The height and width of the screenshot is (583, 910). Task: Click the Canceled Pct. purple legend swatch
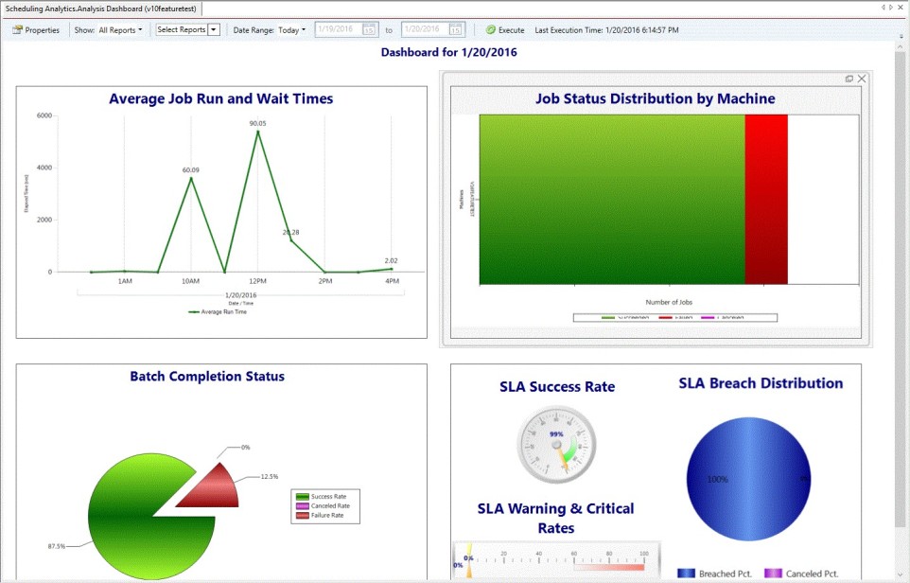(773, 574)
